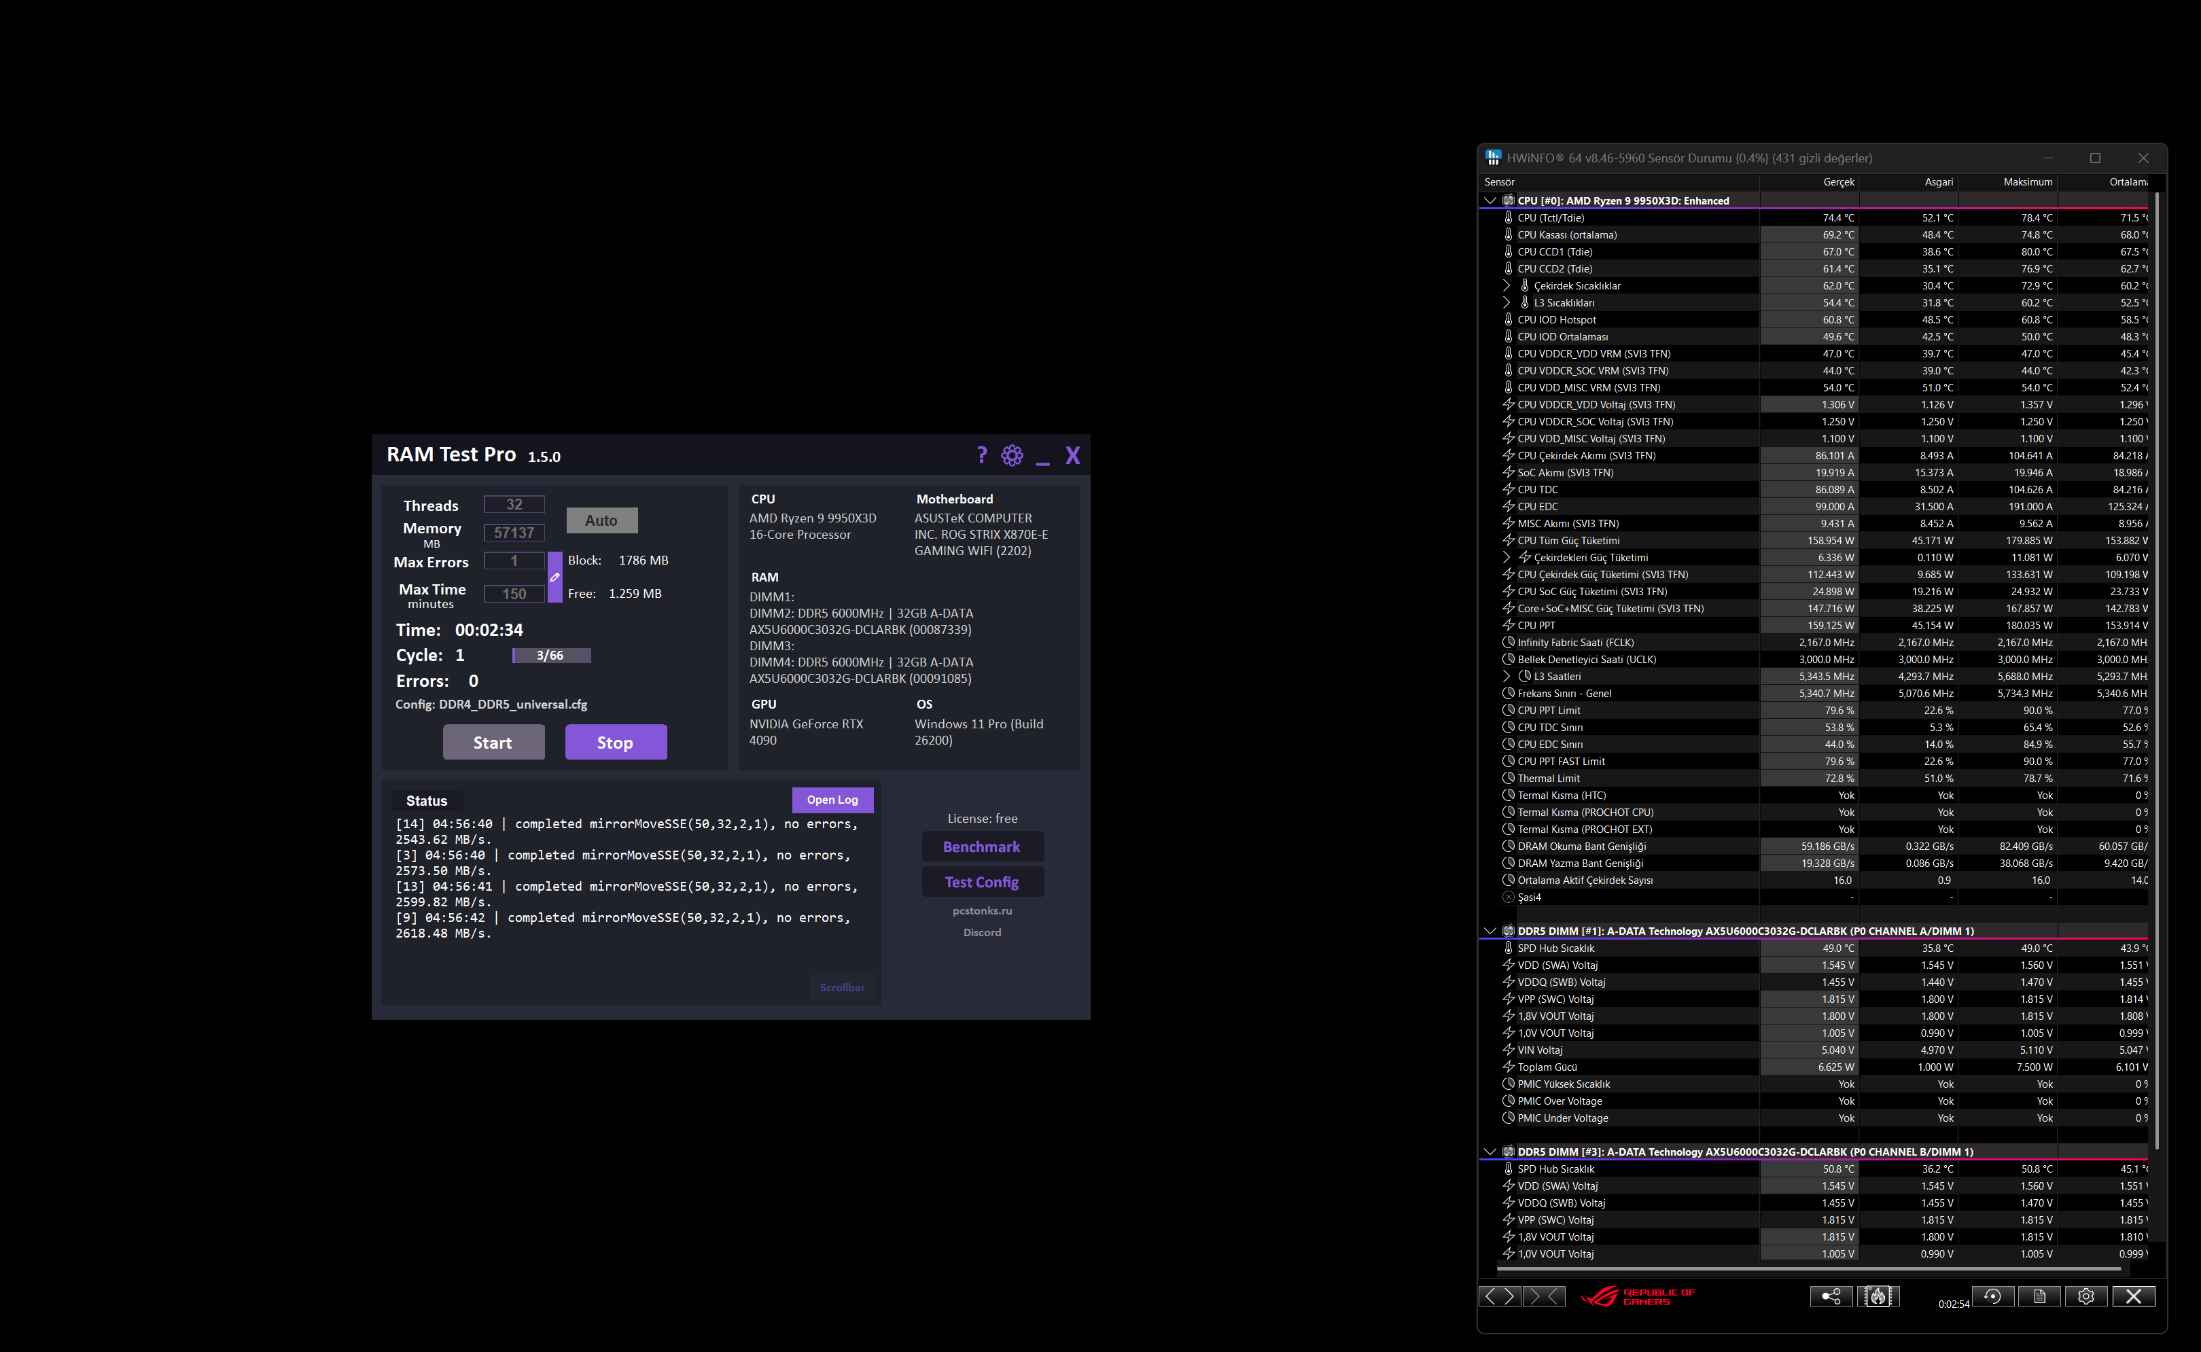
Task: Open HWiNFO sensor settings gear icon
Action: click(x=2085, y=1296)
